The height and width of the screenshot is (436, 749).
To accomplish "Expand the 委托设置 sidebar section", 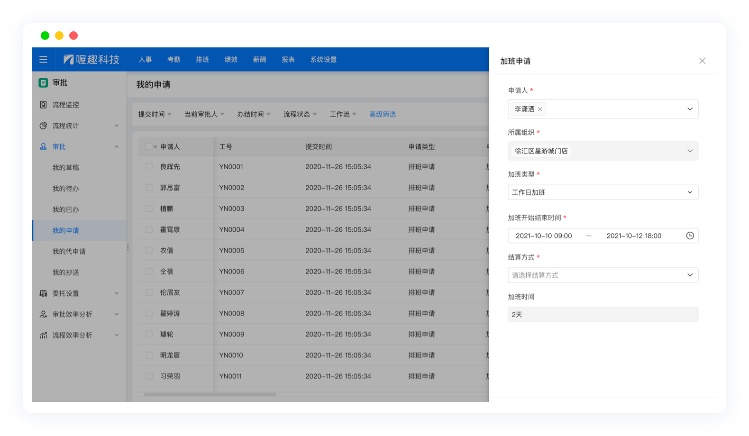I will pyautogui.click(x=117, y=293).
